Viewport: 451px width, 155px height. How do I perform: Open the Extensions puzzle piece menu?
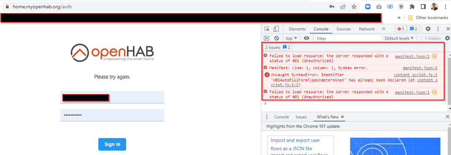412,7
